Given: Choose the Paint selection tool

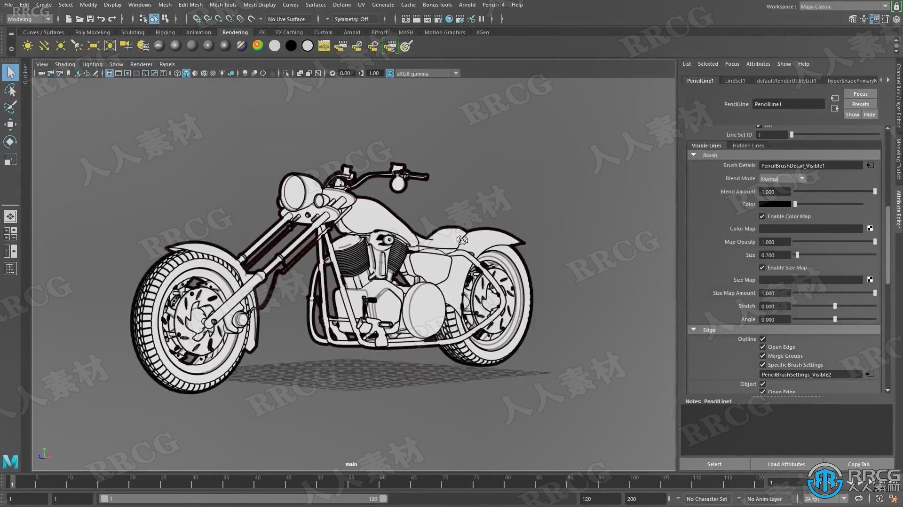Looking at the screenshot, I should pos(10,107).
